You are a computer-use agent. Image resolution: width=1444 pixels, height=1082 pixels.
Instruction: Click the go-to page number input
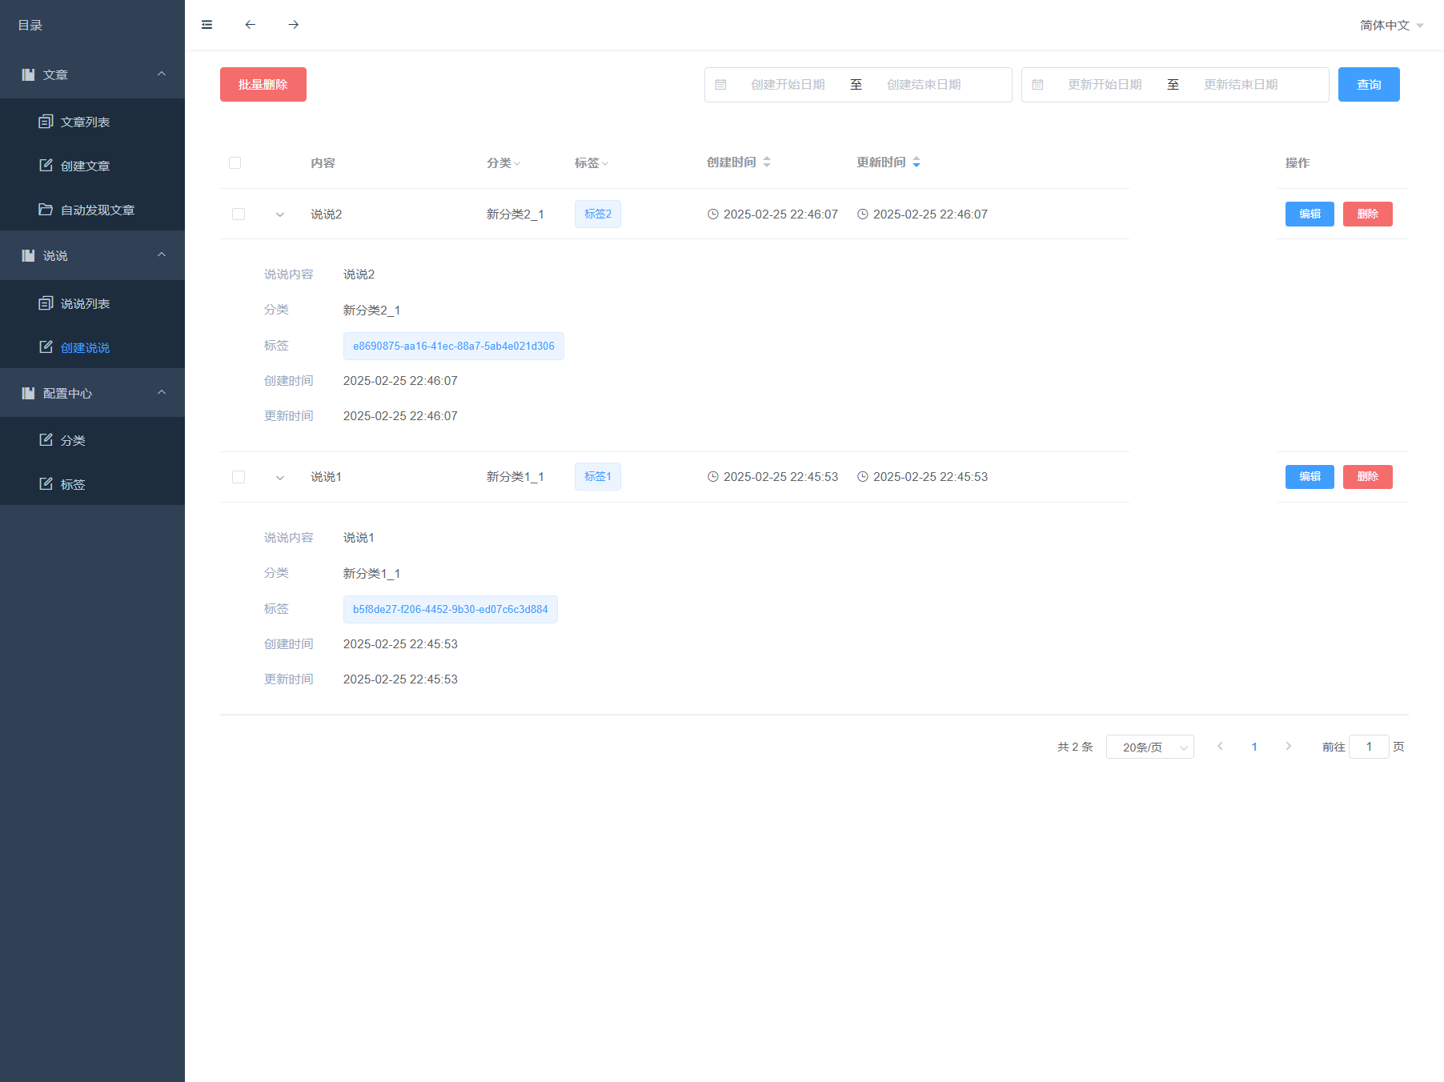click(x=1369, y=747)
